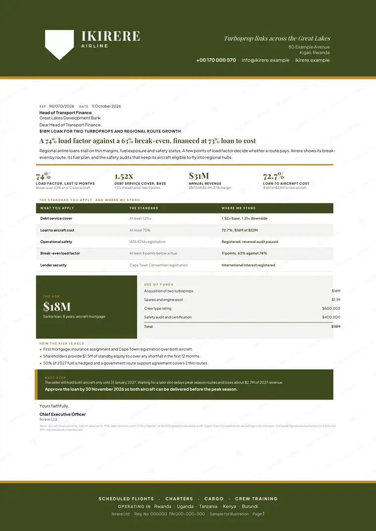
Task: Click the 'Cape Town Convention registration' cell
Action: pyautogui.click(x=158, y=265)
